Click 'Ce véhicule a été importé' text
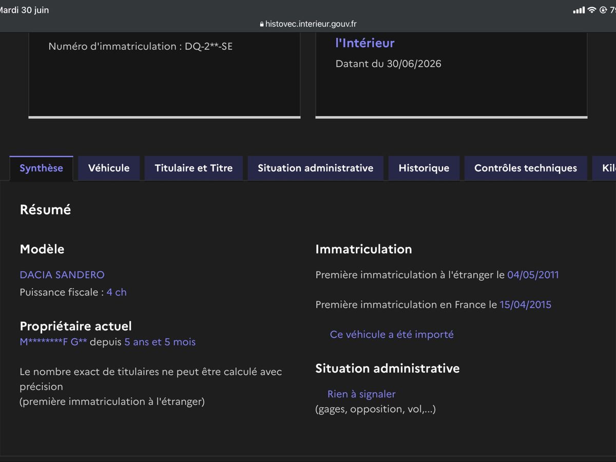This screenshot has width=616, height=462. [392, 334]
